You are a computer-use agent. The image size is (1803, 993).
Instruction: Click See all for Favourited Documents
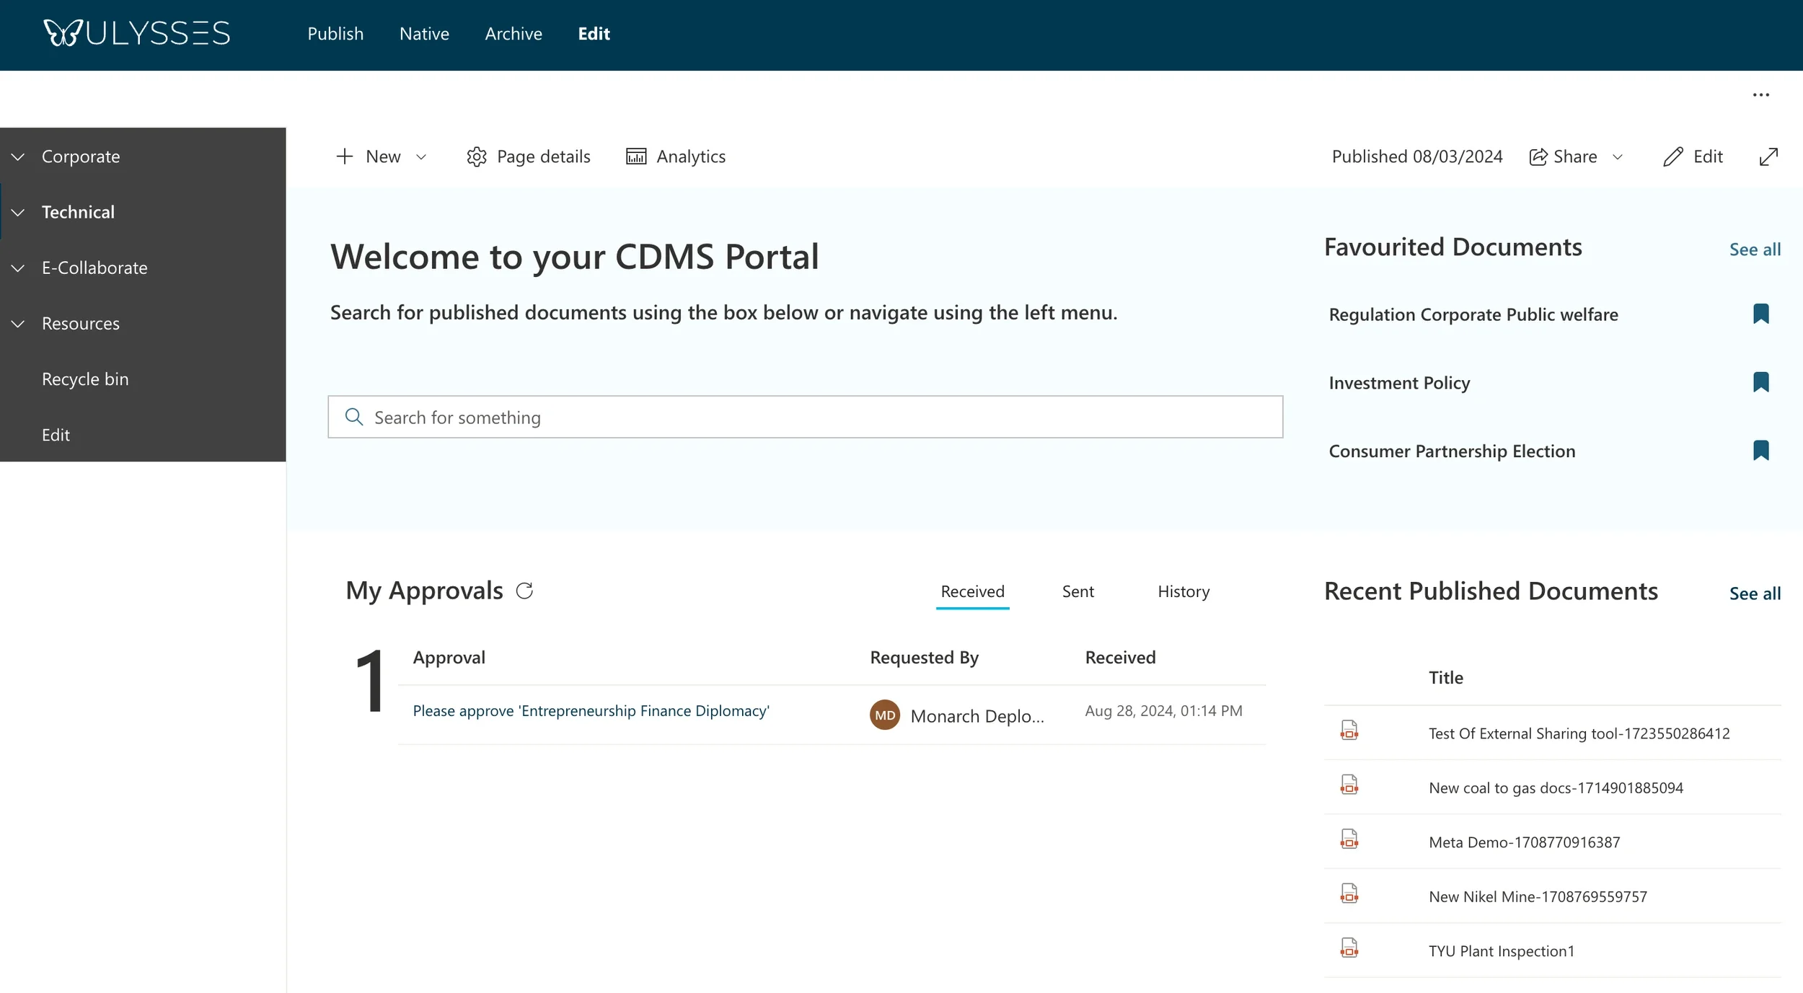1754,250
